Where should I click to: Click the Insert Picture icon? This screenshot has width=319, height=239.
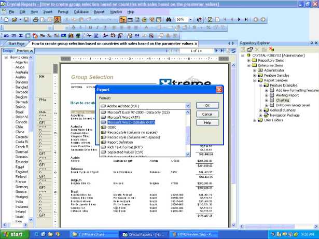(x=64, y=36)
